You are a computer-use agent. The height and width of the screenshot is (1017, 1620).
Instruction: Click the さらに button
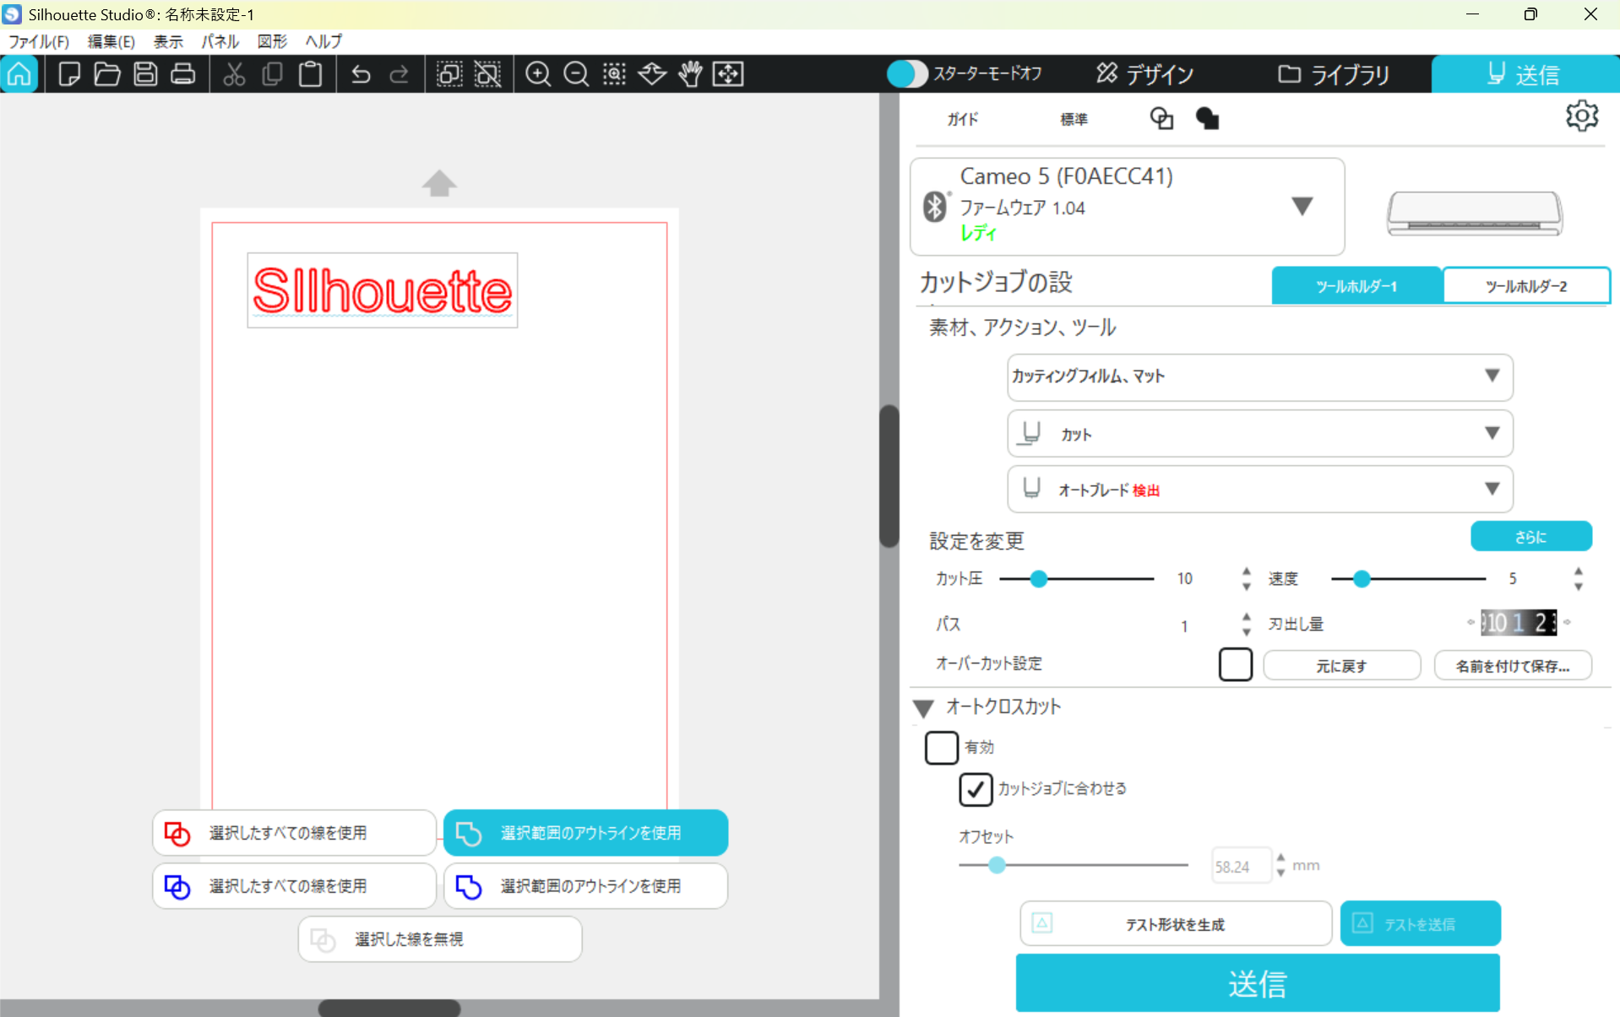coord(1530,537)
